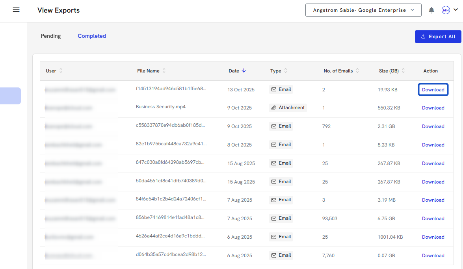Click the notification bell icon

(x=431, y=10)
